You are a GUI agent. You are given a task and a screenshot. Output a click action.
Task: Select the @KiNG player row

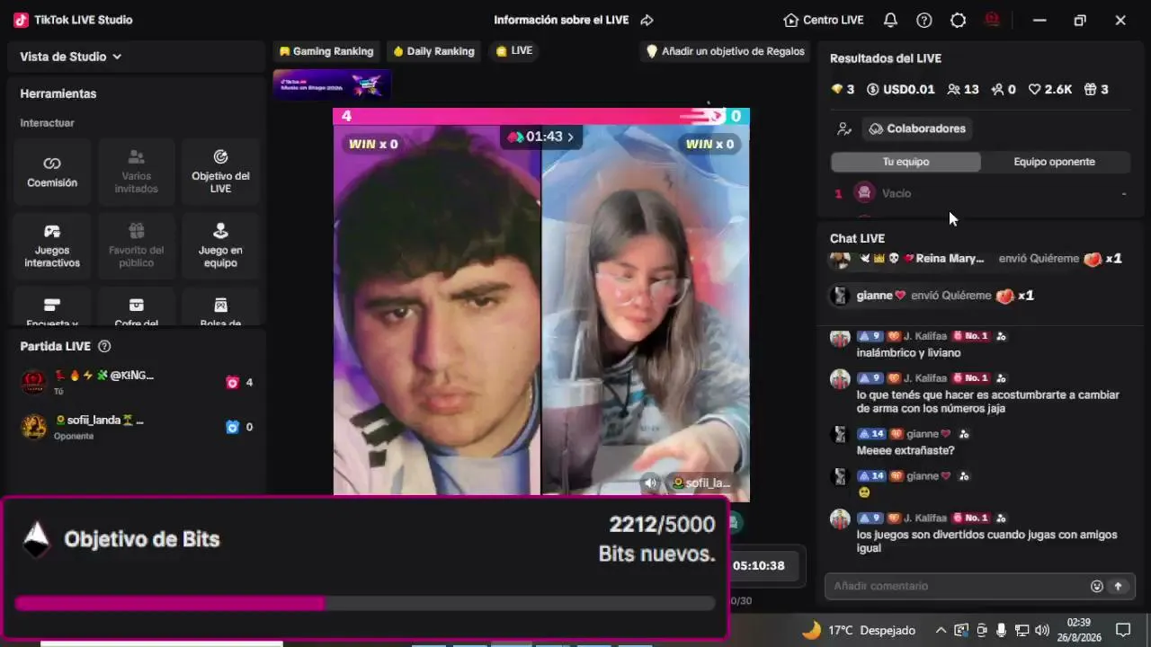(137, 382)
